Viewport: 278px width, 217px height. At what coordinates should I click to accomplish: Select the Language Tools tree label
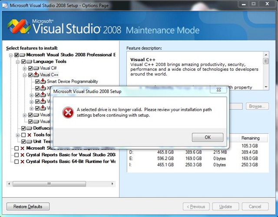coord(50,62)
